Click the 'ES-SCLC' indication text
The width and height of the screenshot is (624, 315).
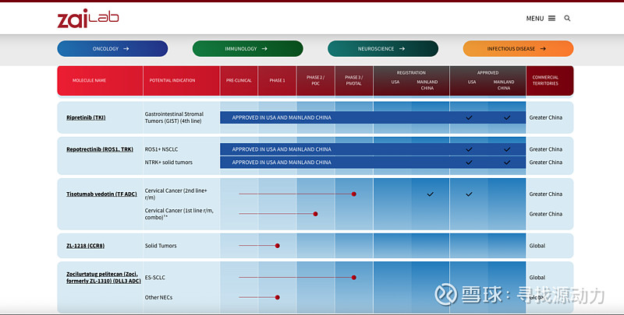pos(154,278)
